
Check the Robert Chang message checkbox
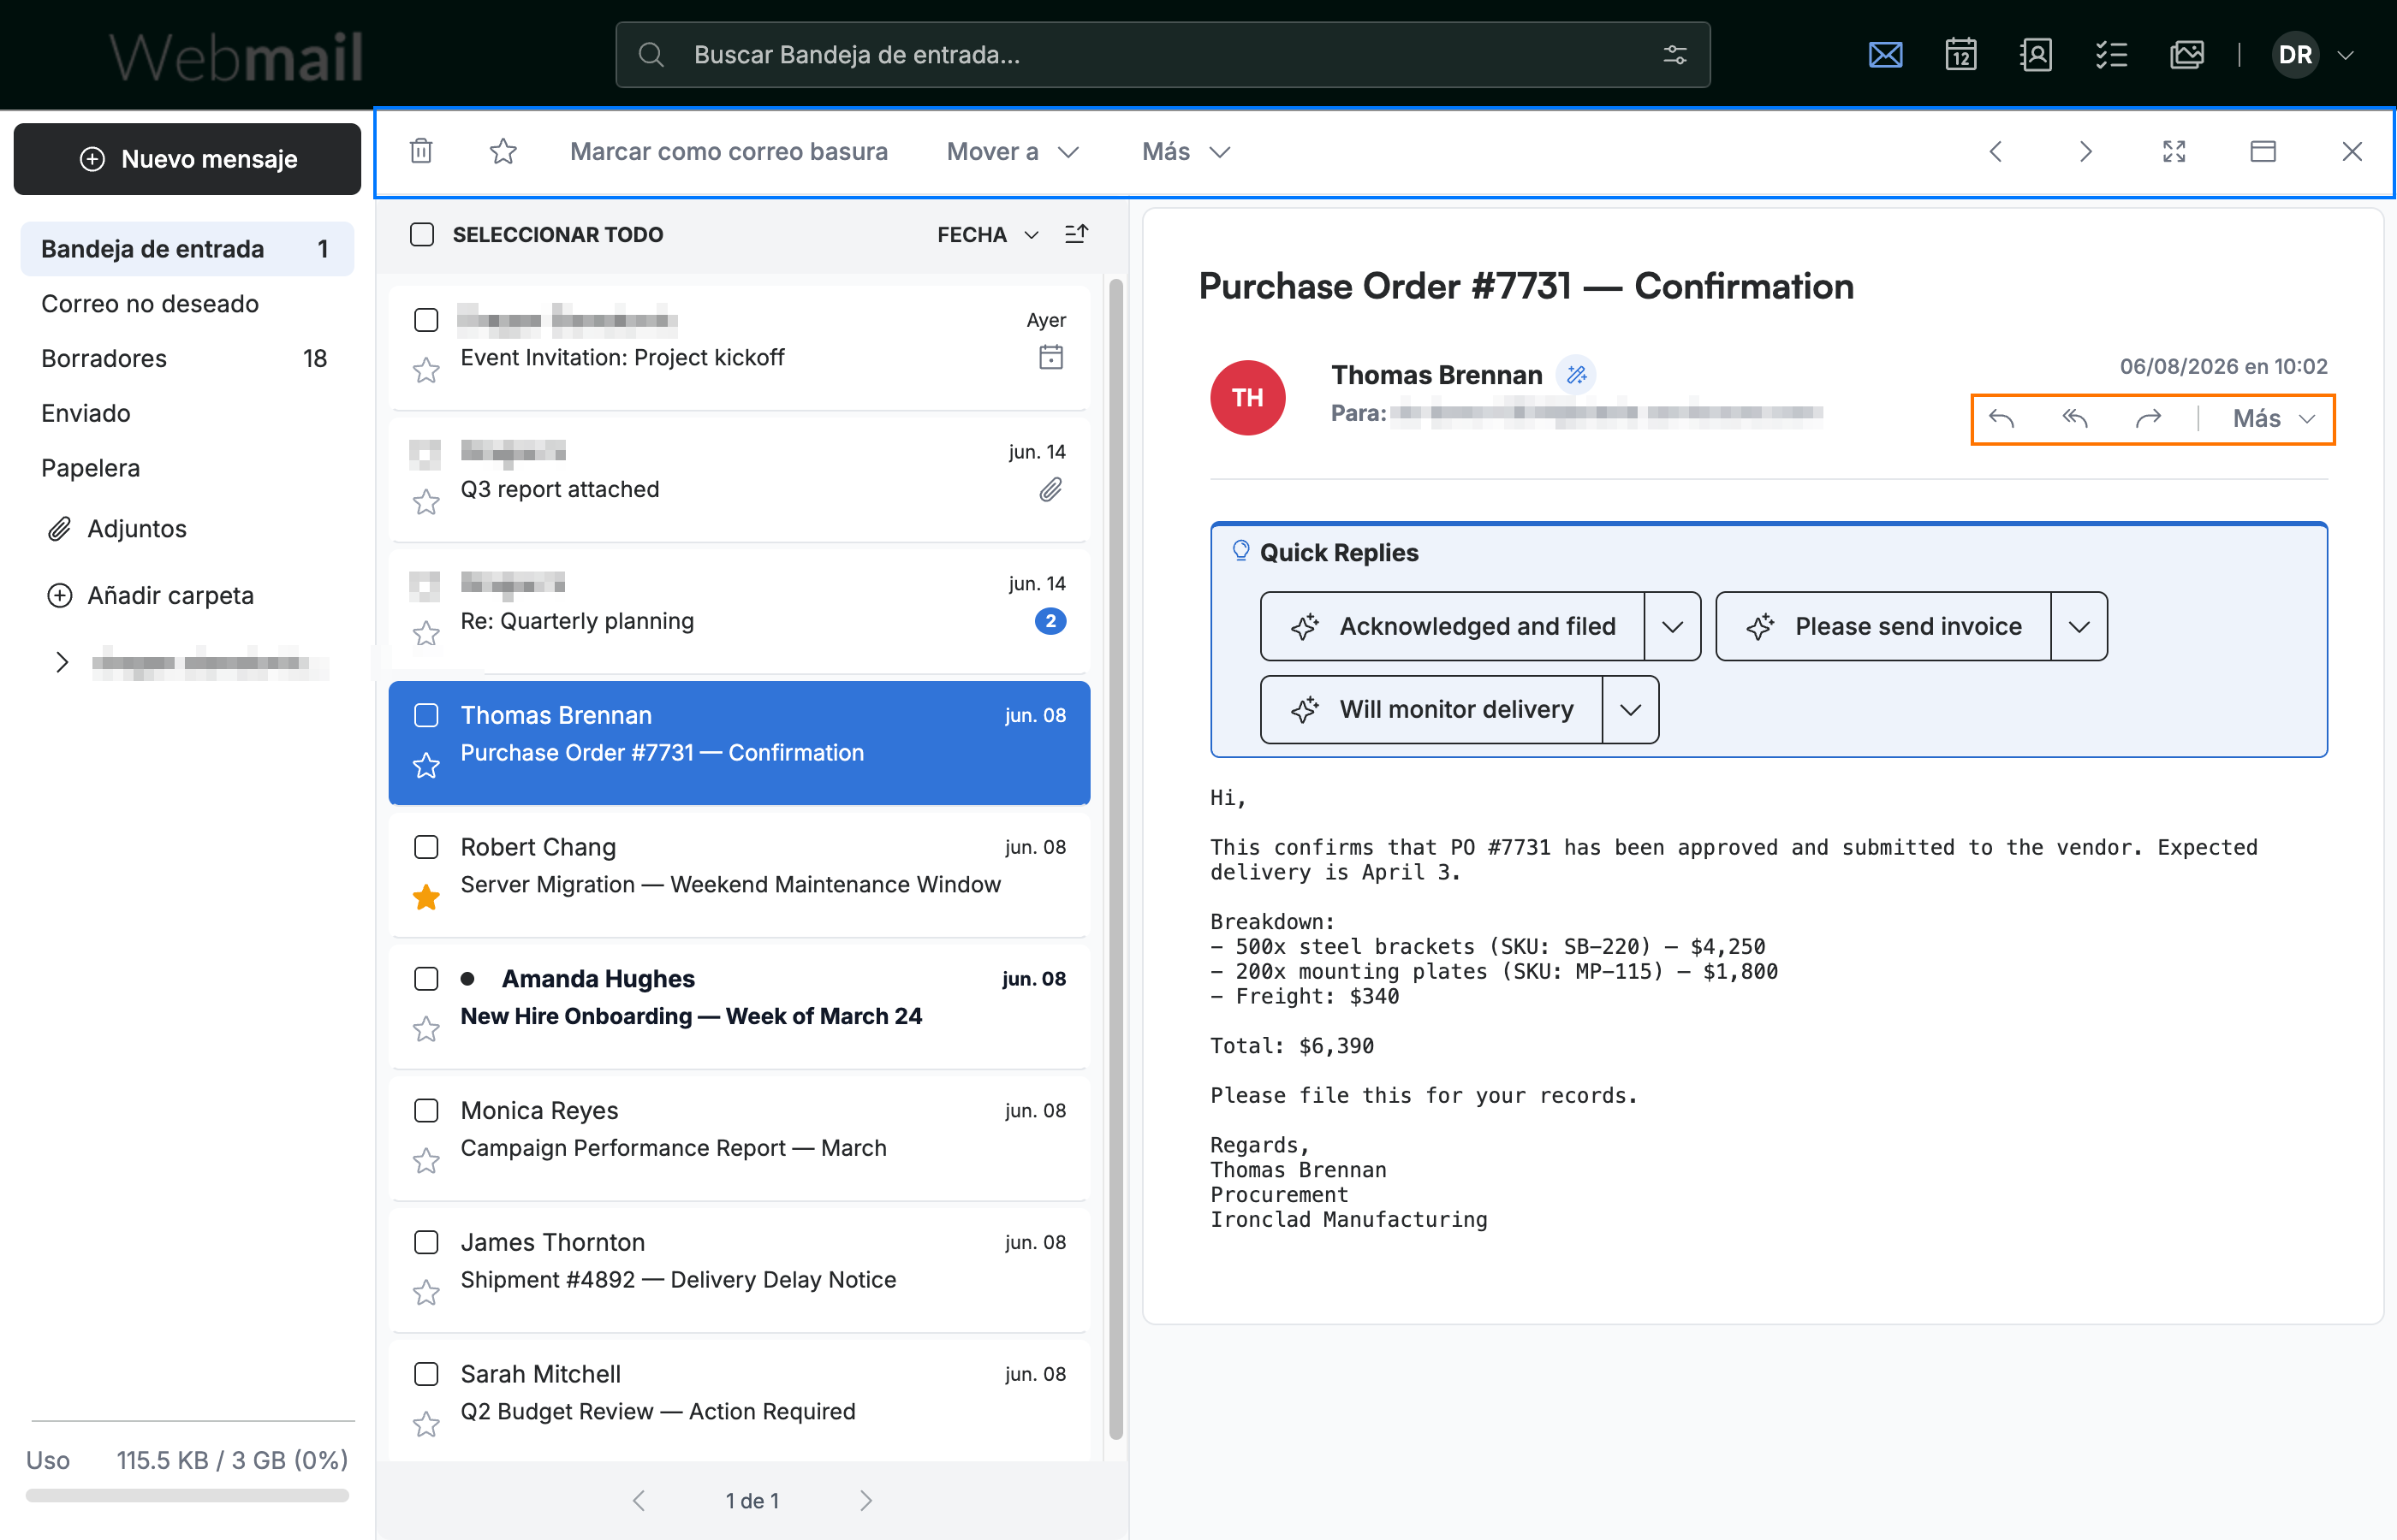[426, 847]
